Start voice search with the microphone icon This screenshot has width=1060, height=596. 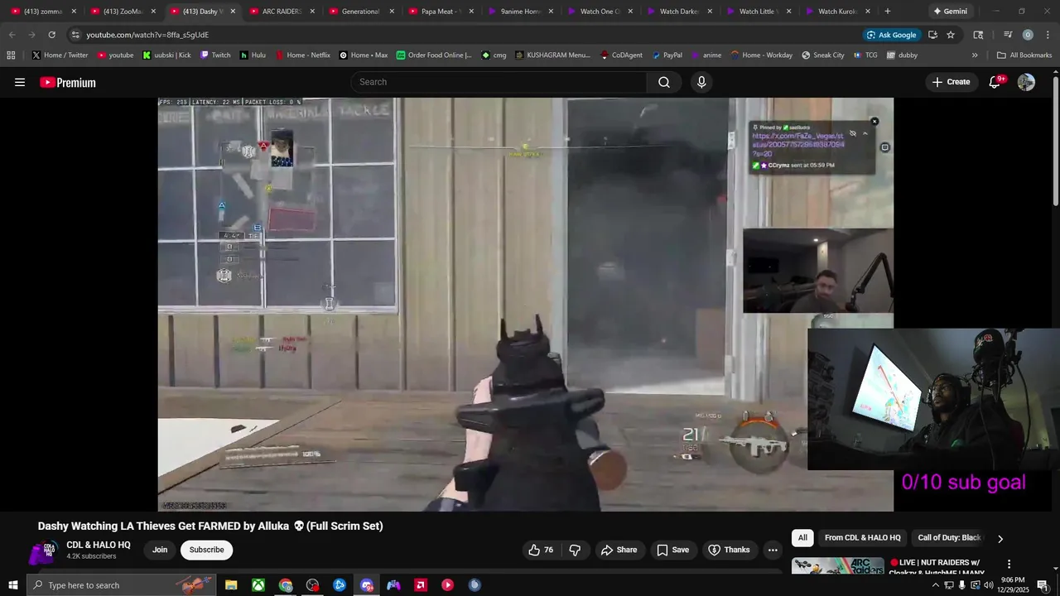point(701,82)
